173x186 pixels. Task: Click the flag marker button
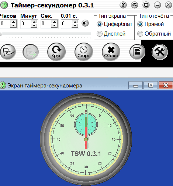[8, 52]
